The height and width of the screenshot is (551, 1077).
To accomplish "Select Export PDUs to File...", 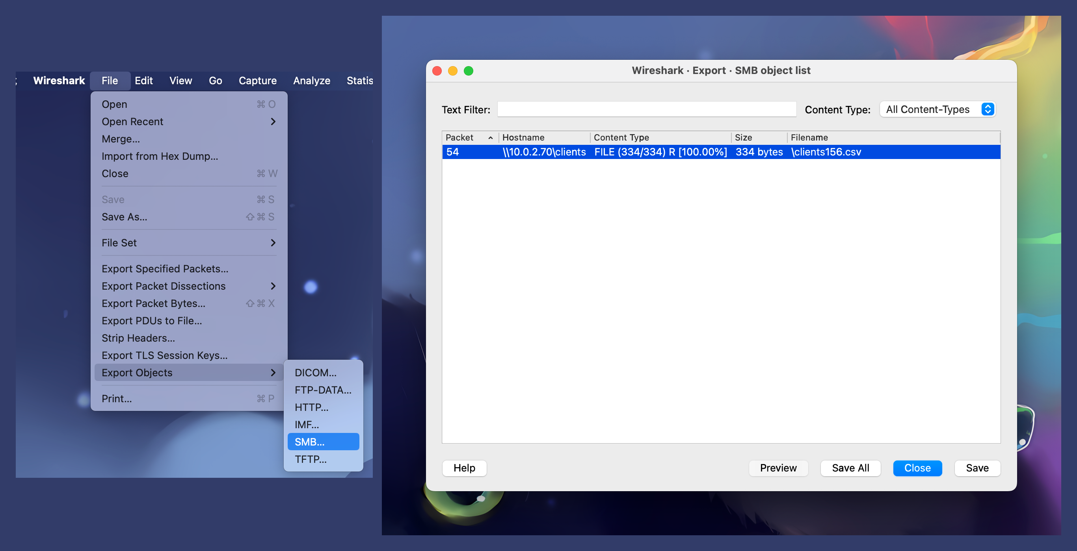I will [189, 321].
